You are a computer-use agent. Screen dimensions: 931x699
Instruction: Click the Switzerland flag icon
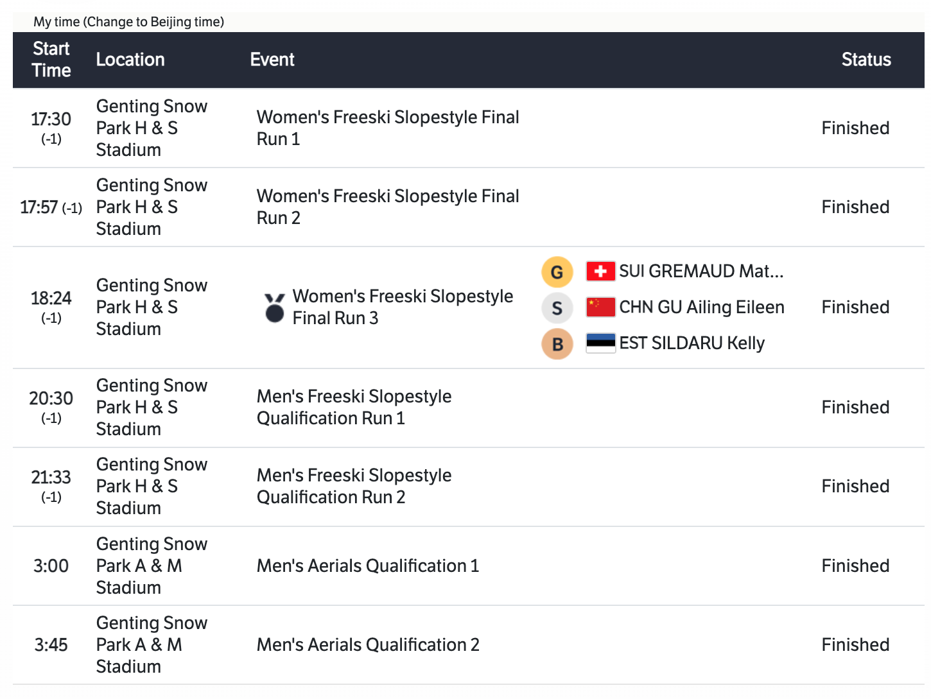pyautogui.click(x=600, y=272)
